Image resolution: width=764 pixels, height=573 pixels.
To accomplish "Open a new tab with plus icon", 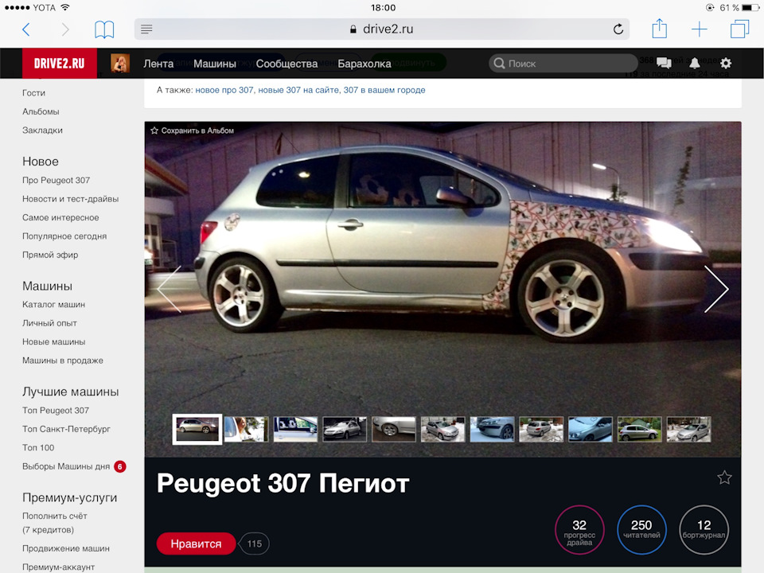I will [x=700, y=29].
